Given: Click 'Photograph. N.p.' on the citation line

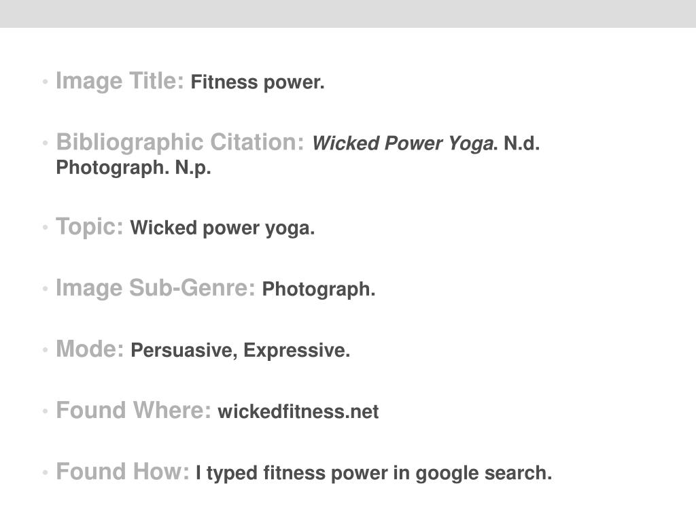Looking at the screenshot, I should coord(133,168).
